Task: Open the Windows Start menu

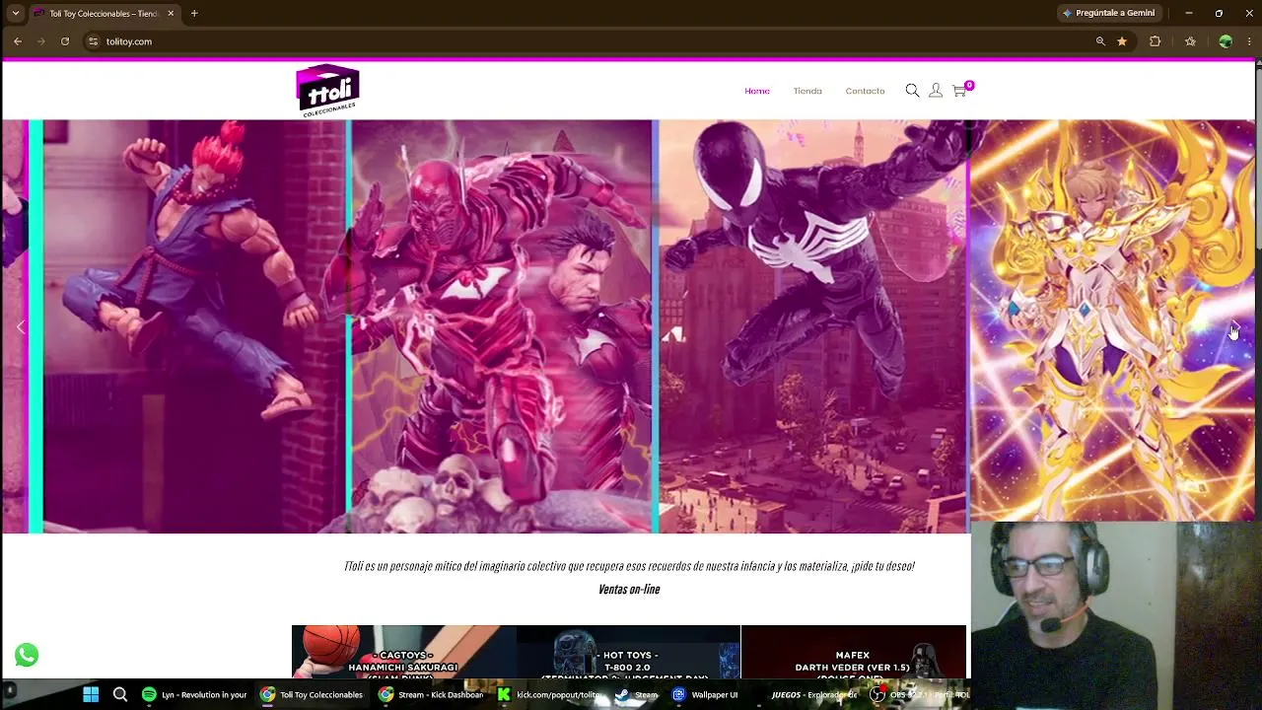Action: [x=91, y=694]
